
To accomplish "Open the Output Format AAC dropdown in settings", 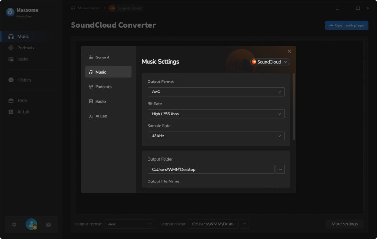I will tap(216, 91).
